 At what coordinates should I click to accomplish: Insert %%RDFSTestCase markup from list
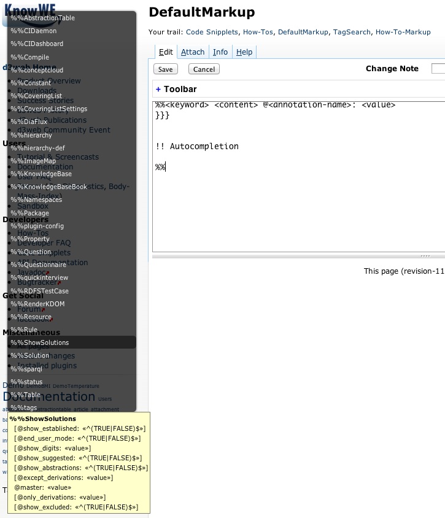[x=72, y=291]
